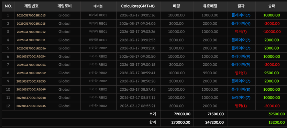Click the Calculate(GMT+8) column header

tap(138, 6)
